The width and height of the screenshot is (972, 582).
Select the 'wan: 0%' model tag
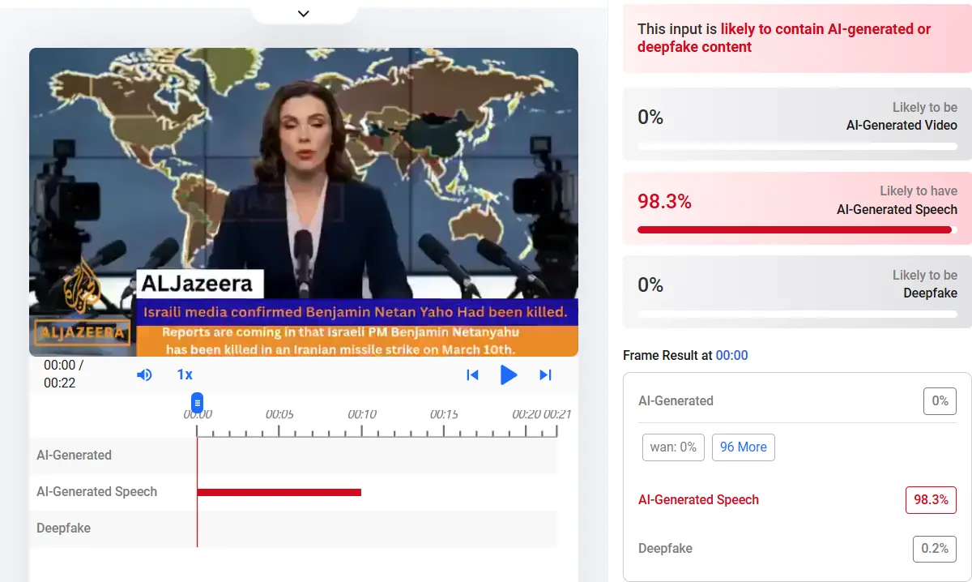click(673, 447)
